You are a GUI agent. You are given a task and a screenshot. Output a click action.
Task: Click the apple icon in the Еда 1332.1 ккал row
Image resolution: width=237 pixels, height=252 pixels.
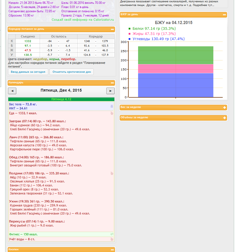[x=112, y=113]
